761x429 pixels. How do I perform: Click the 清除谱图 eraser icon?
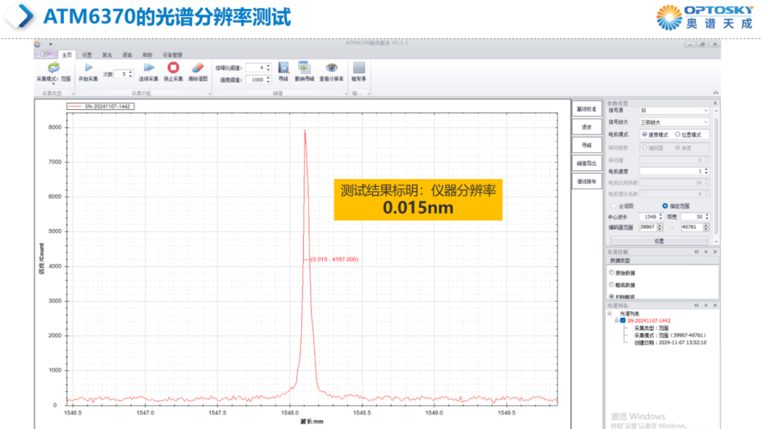(x=197, y=68)
